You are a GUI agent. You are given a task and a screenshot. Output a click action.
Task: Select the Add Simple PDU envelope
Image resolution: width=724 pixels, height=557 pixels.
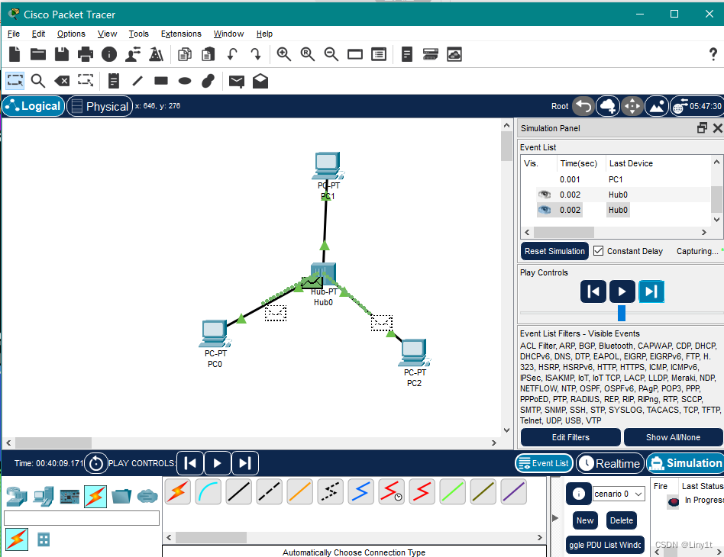237,81
